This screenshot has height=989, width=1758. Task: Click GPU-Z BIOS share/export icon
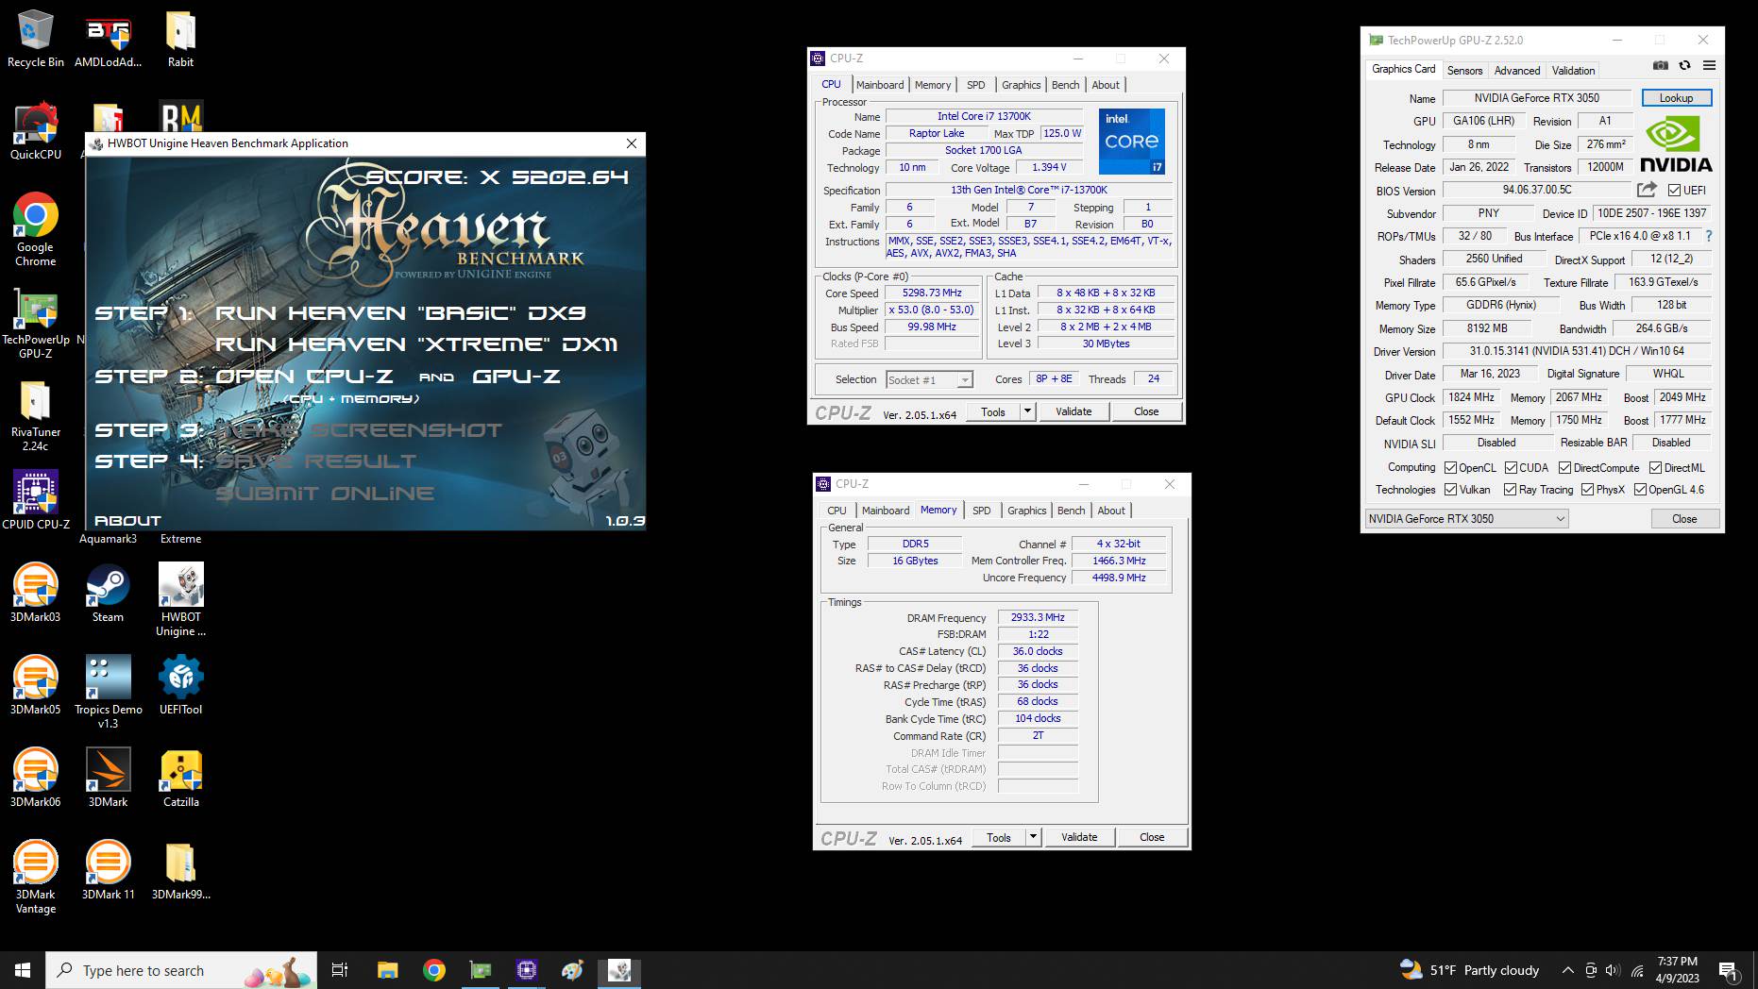tap(1647, 190)
